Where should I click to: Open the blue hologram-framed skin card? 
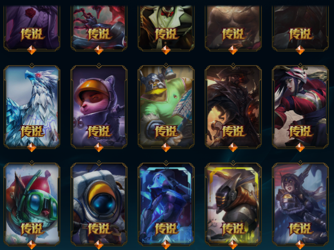pyautogui.click(x=166, y=204)
